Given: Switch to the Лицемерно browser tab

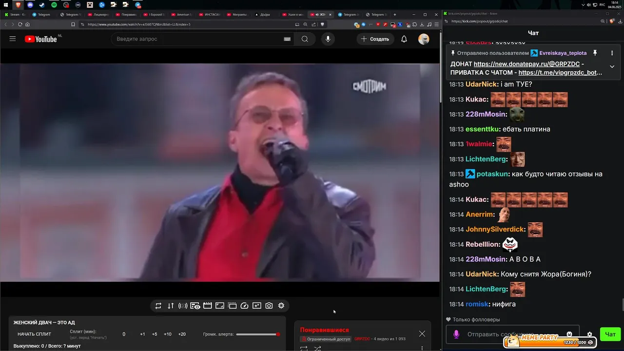Looking at the screenshot, I should pos(97,15).
